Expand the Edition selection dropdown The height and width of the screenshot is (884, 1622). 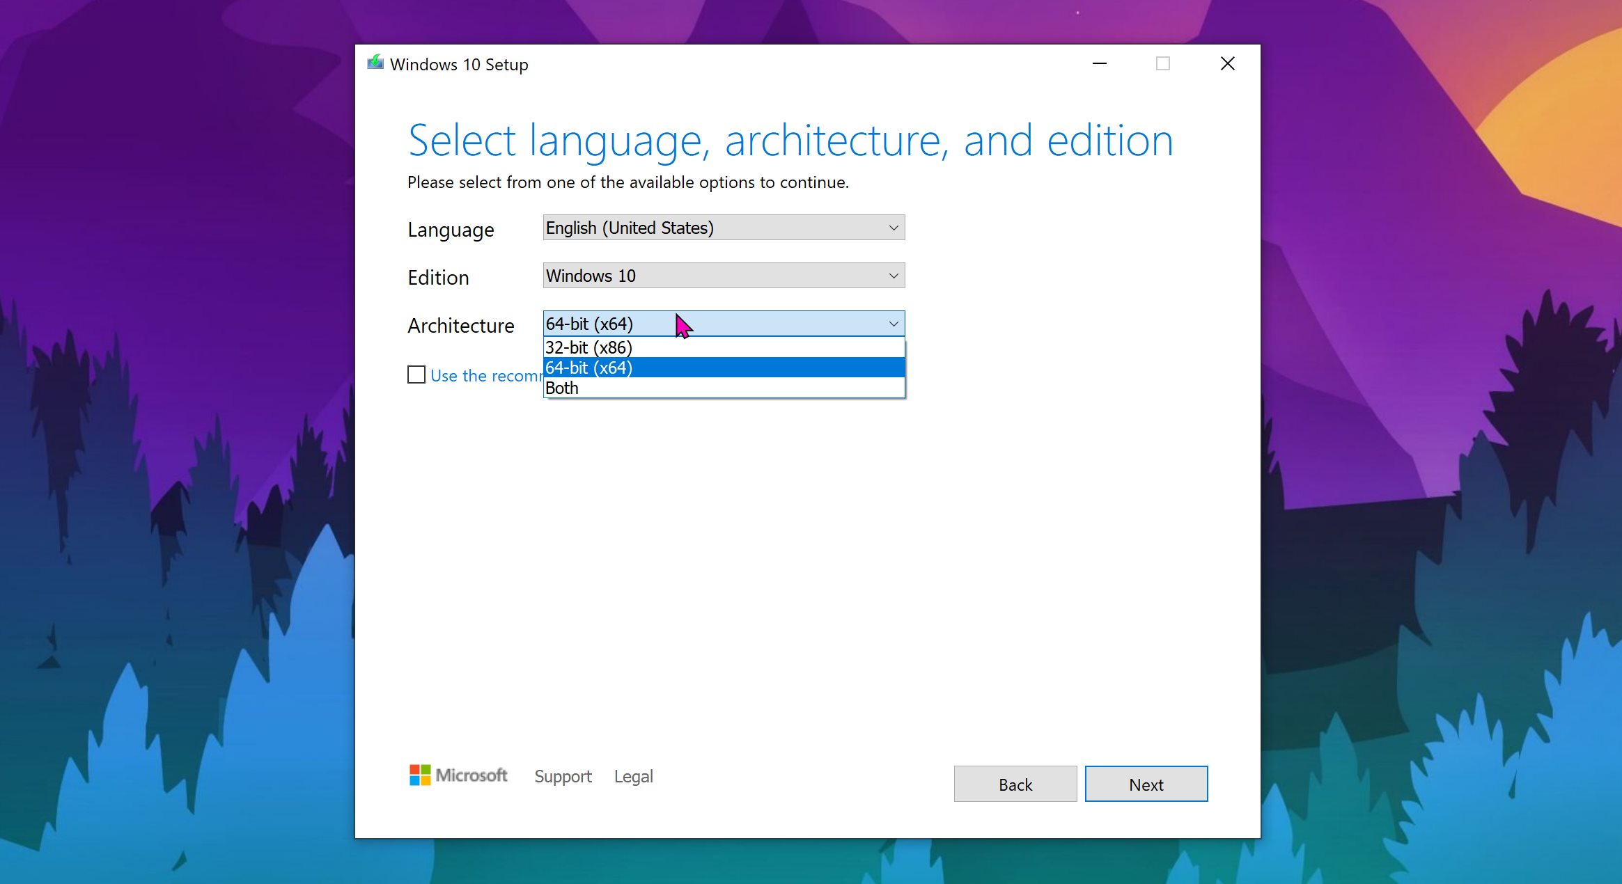(x=724, y=276)
